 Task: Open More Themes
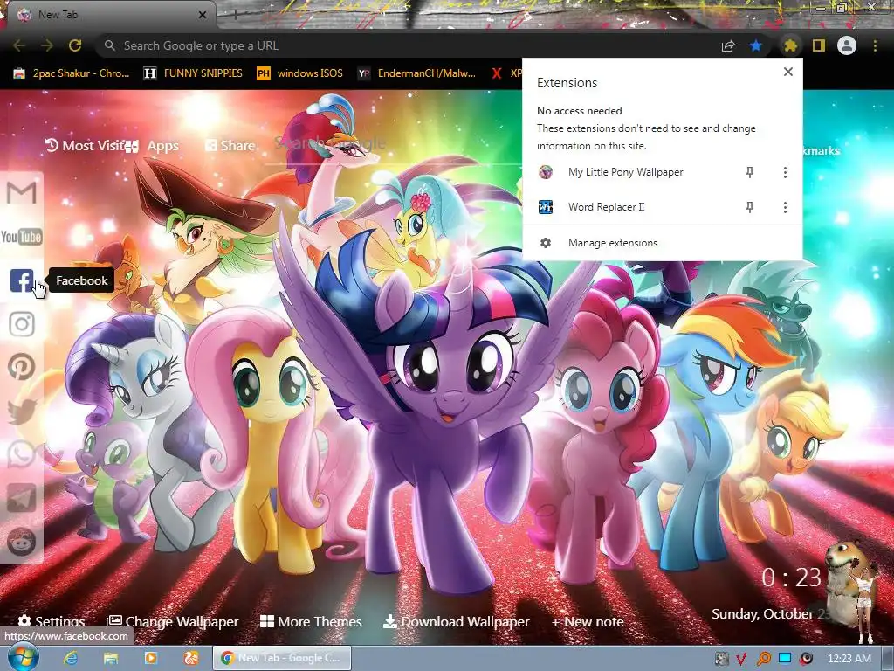(x=311, y=621)
